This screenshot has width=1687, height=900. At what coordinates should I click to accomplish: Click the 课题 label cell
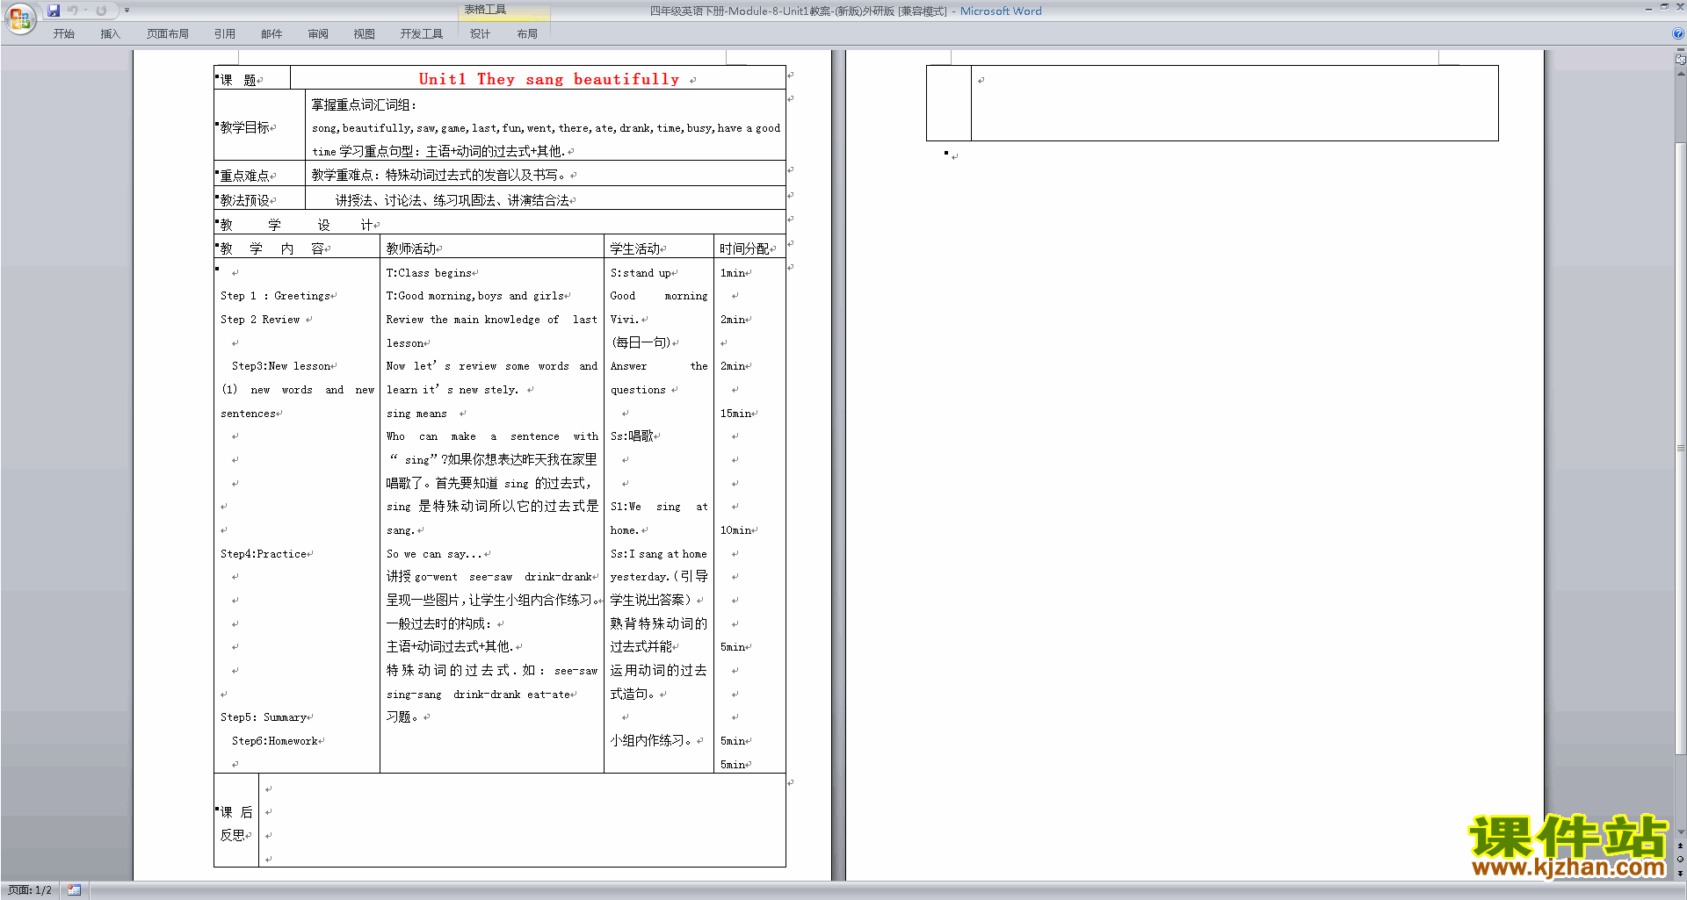pyautogui.click(x=252, y=78)
